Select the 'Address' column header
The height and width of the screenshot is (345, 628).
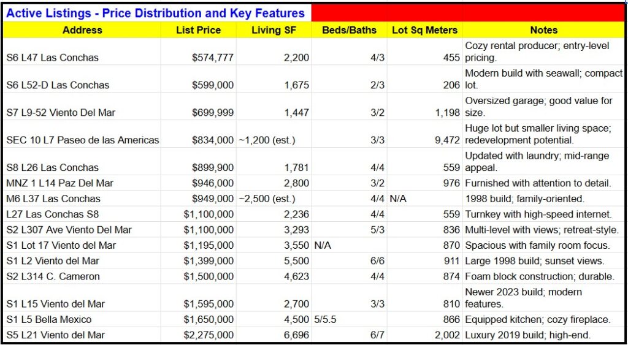tap(82, 30)
